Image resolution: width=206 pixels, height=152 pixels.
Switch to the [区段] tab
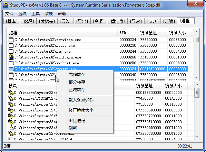click(28, 21)
